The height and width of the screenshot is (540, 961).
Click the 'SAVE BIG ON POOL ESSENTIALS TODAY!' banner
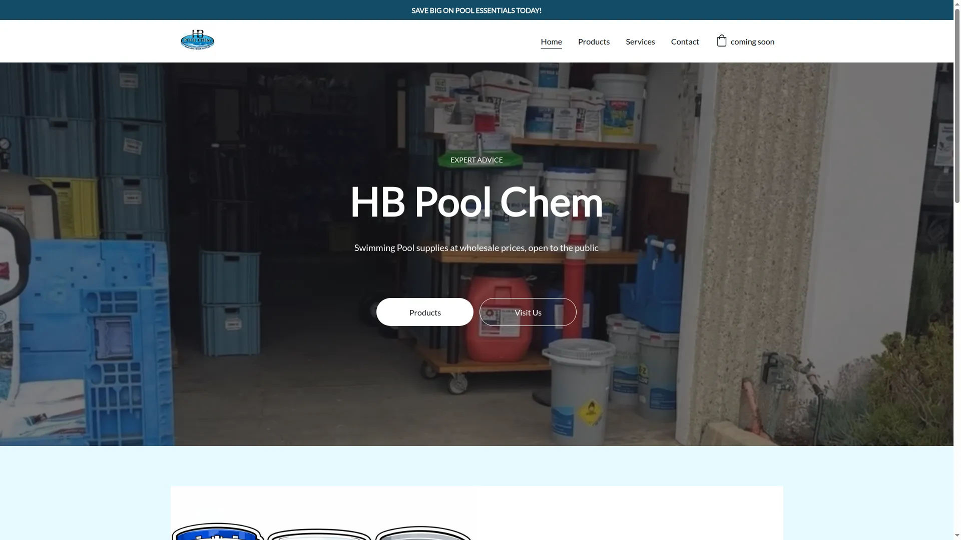pyautogui.click(x=476, y=10)
